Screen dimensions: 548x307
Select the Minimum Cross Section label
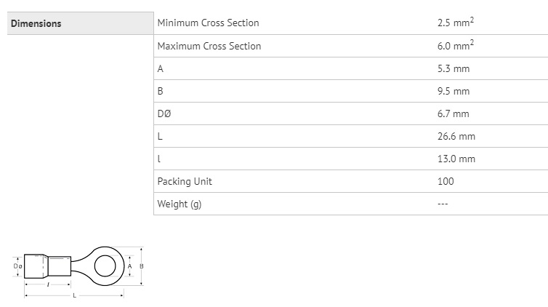point(209,23)
